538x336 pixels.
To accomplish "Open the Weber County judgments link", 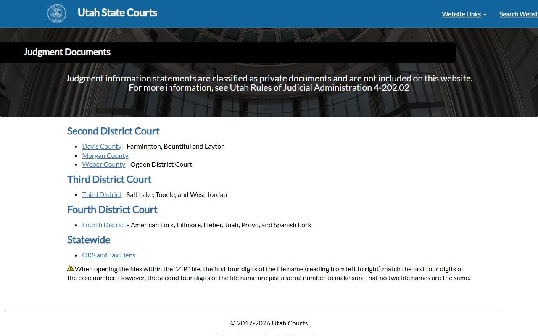I will (x=104, y=164).
